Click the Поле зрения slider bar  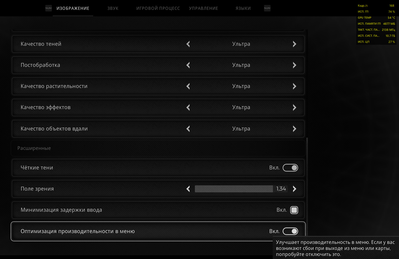(234, 189)
